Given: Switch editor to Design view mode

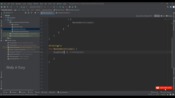Looking at the screenshot, I should (x=169, y=16).
